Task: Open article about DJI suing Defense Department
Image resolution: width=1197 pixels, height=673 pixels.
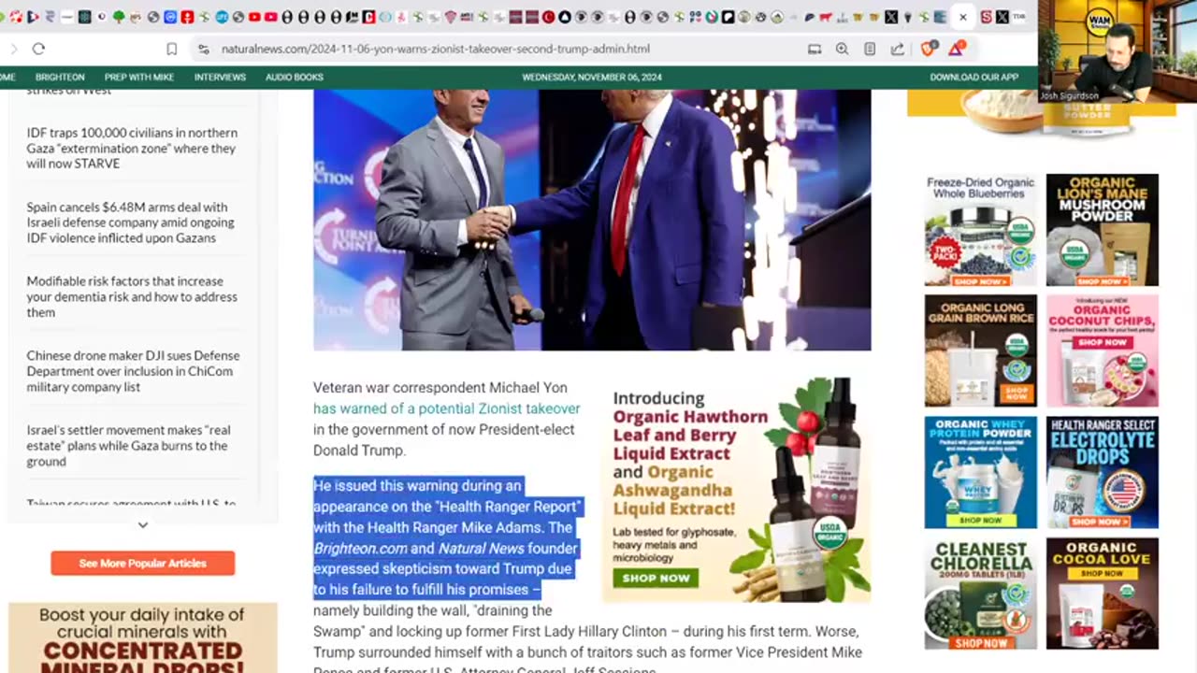Action: tap(133, 371)
